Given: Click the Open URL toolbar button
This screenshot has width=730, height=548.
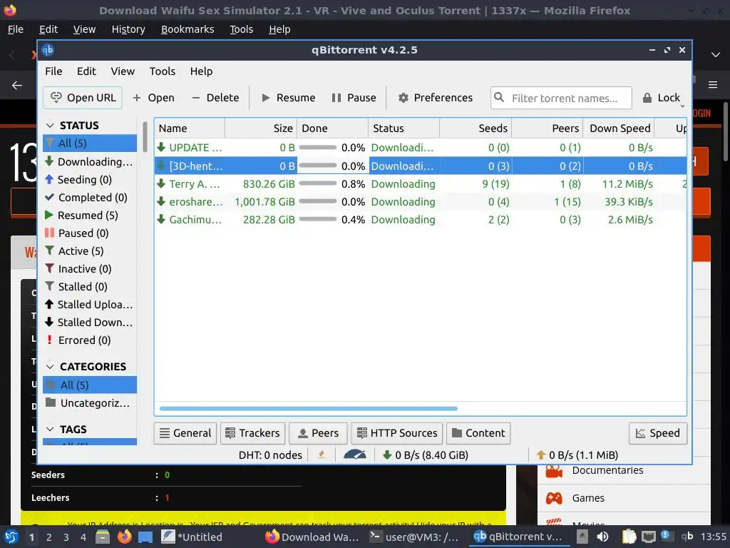Looking at the screenshot, I should pyautogui.click(x=83, y=98).
